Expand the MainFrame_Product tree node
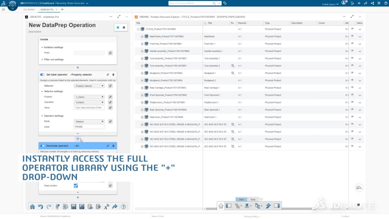389x219 pixels. [x=142, y=36]
